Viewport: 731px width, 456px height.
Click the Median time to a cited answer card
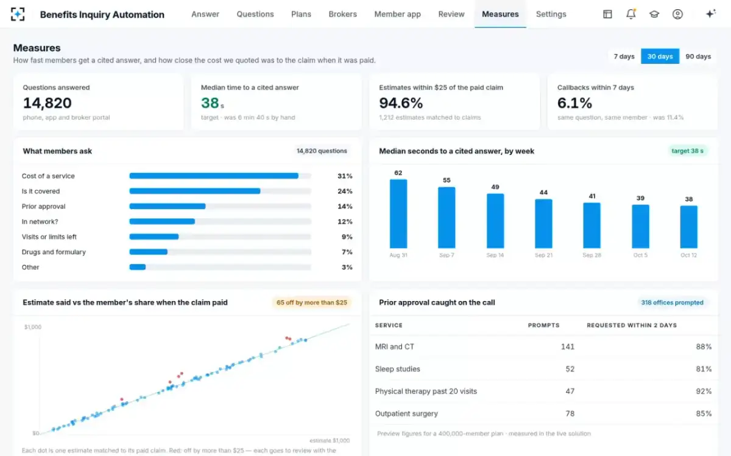pos(276,102)
